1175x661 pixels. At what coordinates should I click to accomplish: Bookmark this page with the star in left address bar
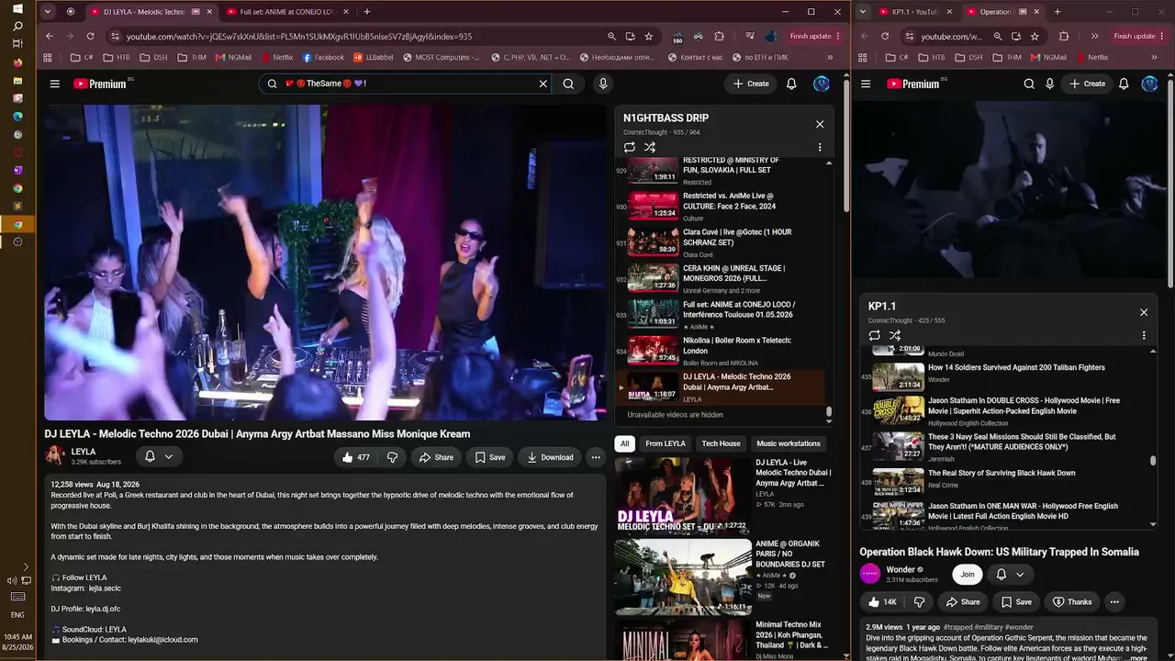(649, 36)
